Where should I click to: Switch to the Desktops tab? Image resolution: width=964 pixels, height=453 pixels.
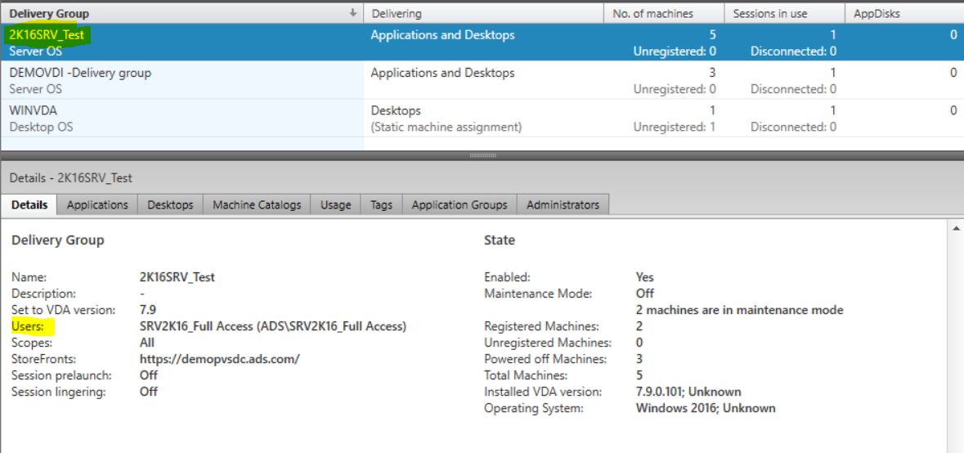(170, 204)
